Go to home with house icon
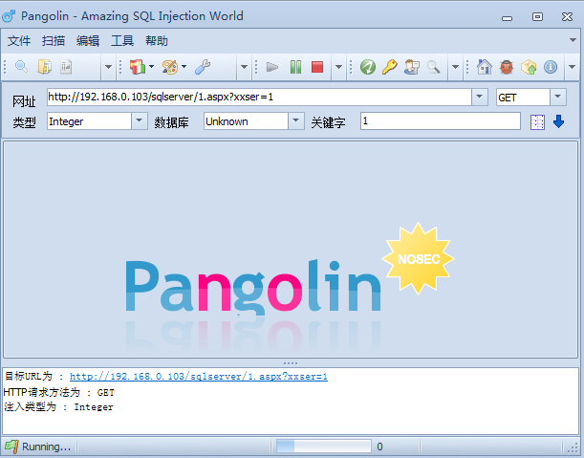The width and height of the screenshot is (584, 458). click(x=485, y=67)
